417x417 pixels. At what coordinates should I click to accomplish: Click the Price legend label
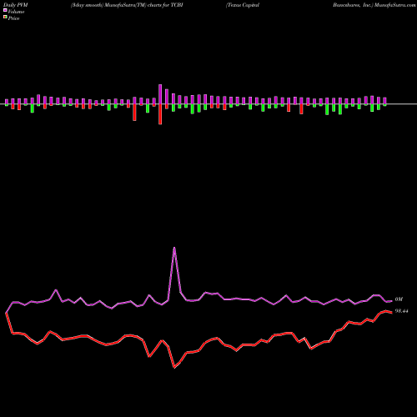click(x=13, y=18)
